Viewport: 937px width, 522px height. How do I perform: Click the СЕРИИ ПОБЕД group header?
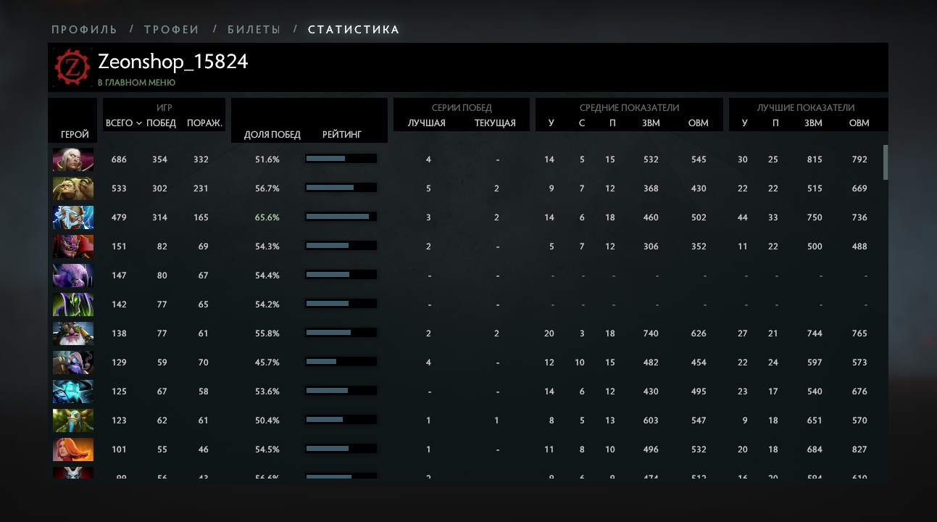(462, 107)
